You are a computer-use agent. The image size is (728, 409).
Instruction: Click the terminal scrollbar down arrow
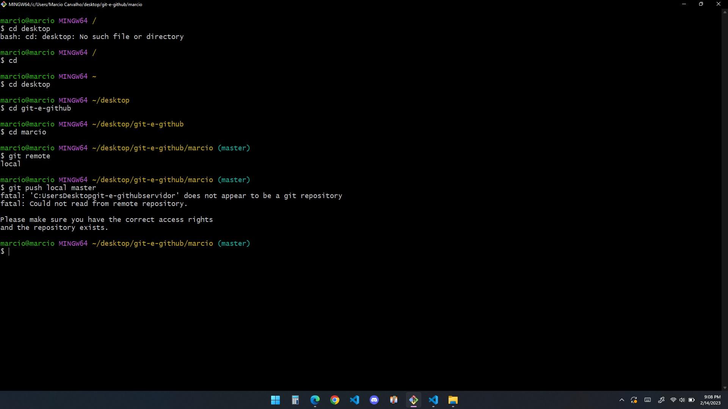click(725, 388)
